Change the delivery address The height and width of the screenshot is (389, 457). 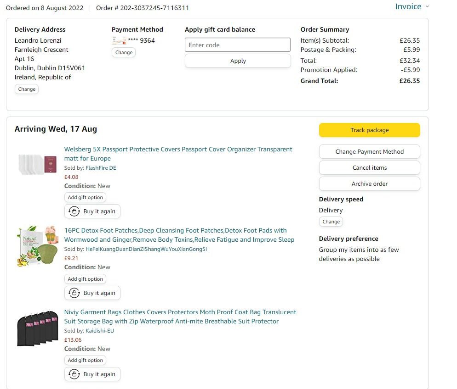(27, 89)
